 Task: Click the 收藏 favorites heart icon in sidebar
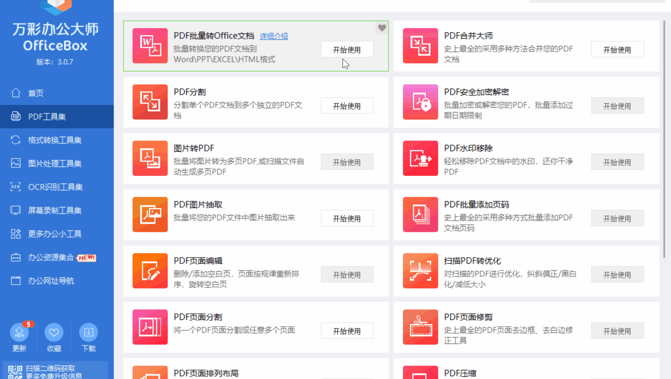[x=54, y=333]
